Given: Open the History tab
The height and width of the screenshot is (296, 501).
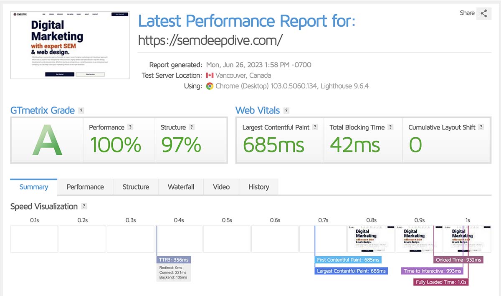Looking at the screenshot, I should pyautogui.click(x=259, y=187).
